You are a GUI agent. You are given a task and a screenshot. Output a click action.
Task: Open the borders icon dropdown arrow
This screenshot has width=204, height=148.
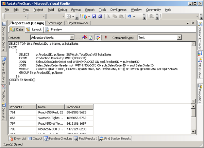pos(73,17)
